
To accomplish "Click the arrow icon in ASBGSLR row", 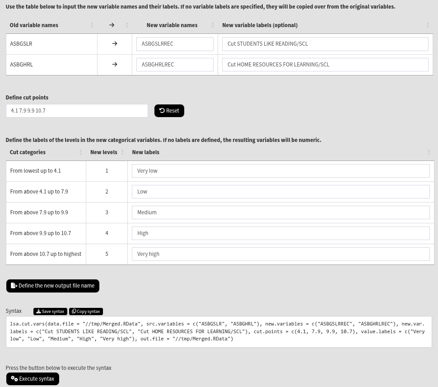I will tap(115, 44).
